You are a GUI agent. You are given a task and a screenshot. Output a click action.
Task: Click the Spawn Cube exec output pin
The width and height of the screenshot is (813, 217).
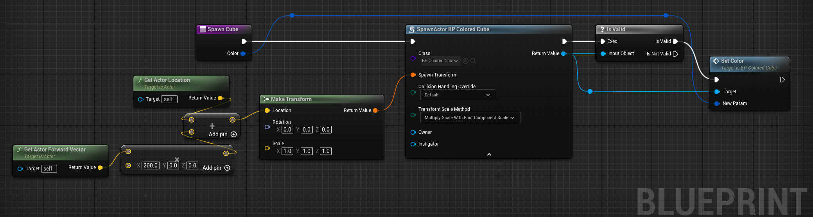244,41
